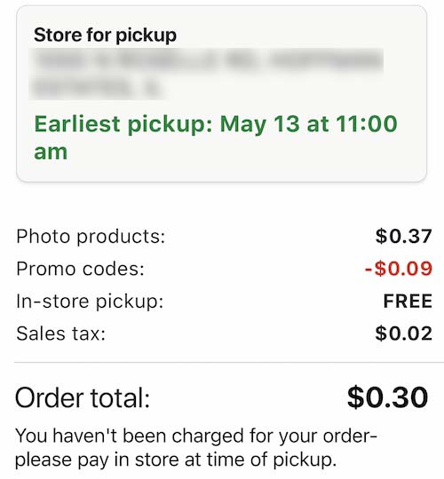Tap the In-store pickup label
Screen dimensions: 444x479
90,302
